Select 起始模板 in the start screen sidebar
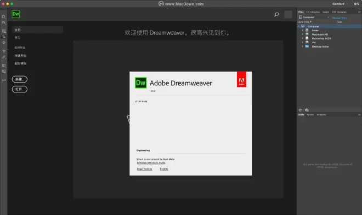The width and height of the screenshot is (362, 215). pos(20,63)
